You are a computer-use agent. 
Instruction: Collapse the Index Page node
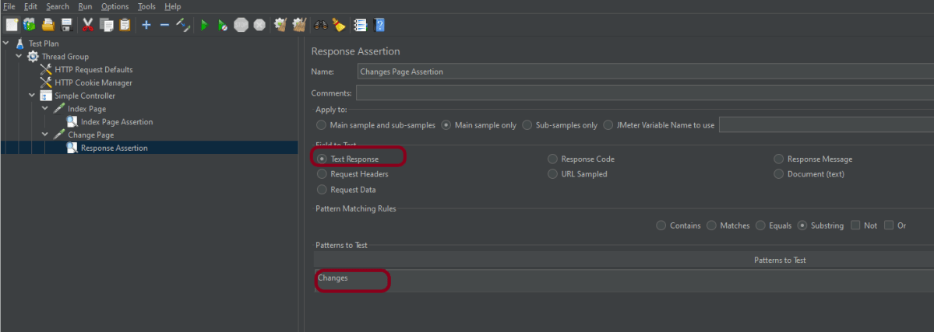point(45,109)
